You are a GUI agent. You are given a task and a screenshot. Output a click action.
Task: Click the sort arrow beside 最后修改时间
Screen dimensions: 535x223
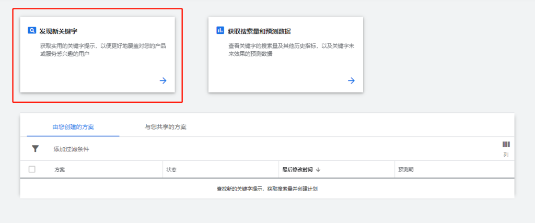[318, 170]
